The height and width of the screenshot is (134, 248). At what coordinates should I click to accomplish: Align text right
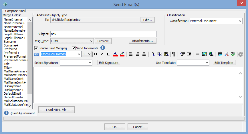(137, 54)
